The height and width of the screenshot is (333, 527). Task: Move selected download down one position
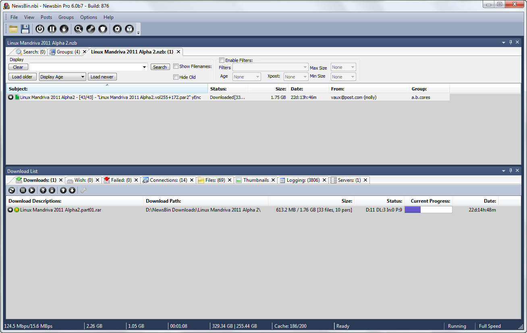click(72, 190)
